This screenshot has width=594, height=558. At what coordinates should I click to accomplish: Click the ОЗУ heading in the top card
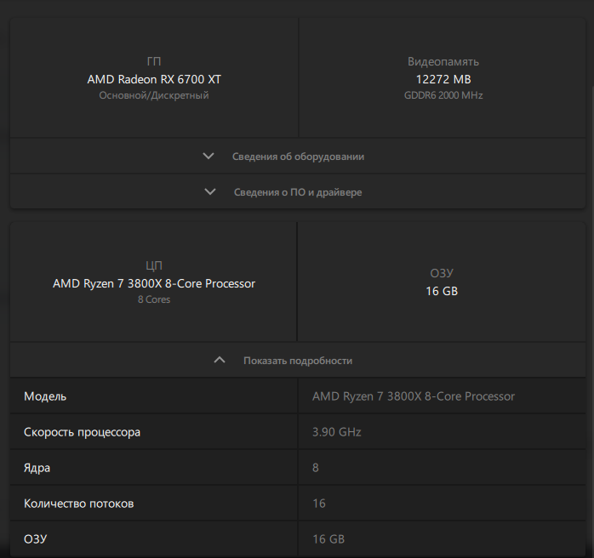pos(442,274)
